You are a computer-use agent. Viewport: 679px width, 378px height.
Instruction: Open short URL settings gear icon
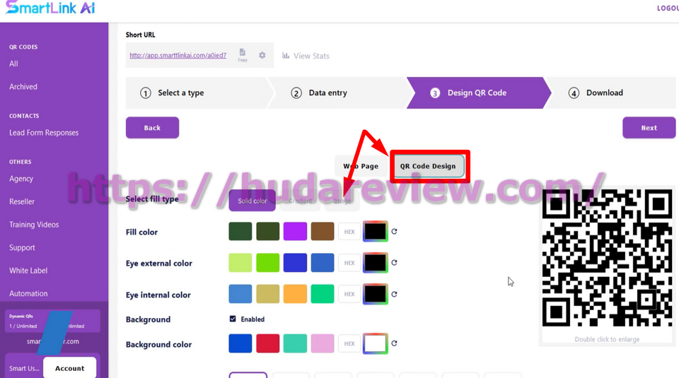(x=262, y=55)
